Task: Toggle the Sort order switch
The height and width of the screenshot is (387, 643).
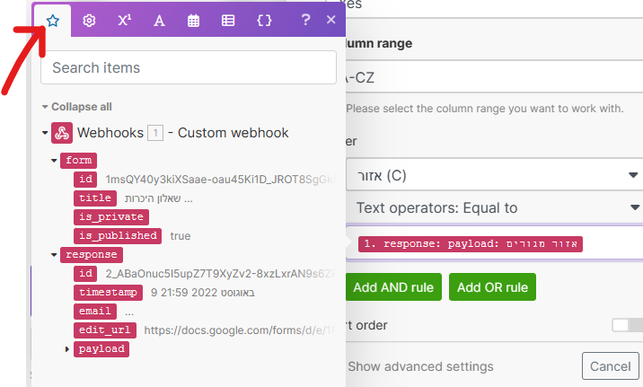Action: [625, 325]
